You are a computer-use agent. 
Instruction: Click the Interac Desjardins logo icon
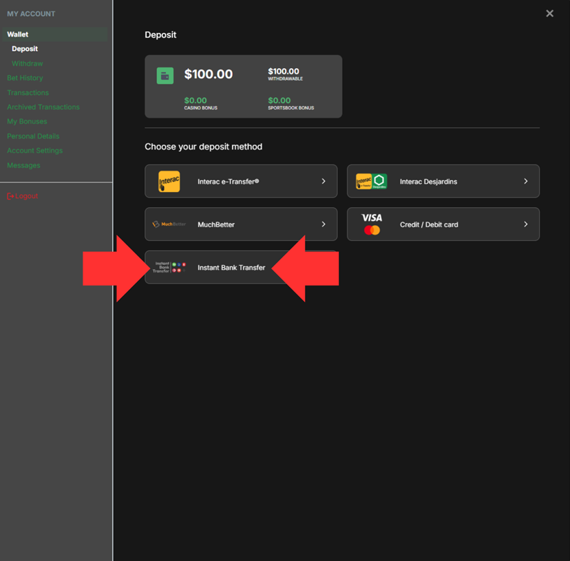click(x=371, y=182)
